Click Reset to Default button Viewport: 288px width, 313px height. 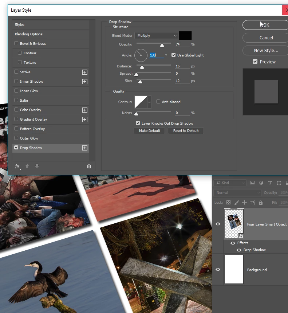click(x=186, y=130)
